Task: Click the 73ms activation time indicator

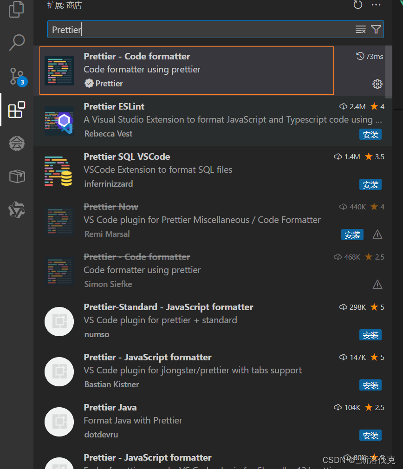Action: point(370,56)
